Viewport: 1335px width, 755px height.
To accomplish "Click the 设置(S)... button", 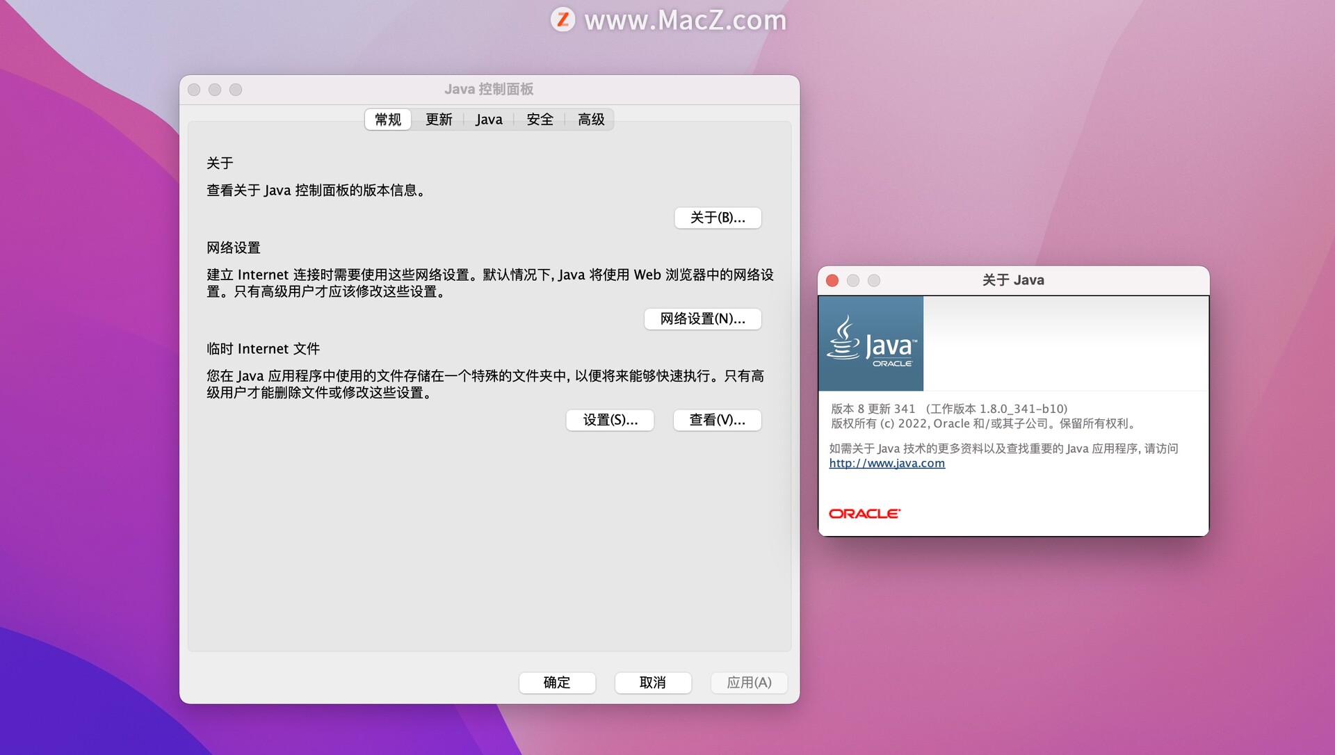I will tap(610, 420).
